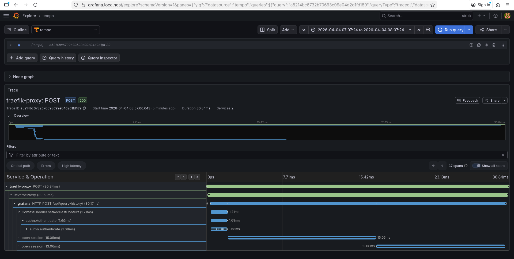Duplicate query A

pos(479,45)
